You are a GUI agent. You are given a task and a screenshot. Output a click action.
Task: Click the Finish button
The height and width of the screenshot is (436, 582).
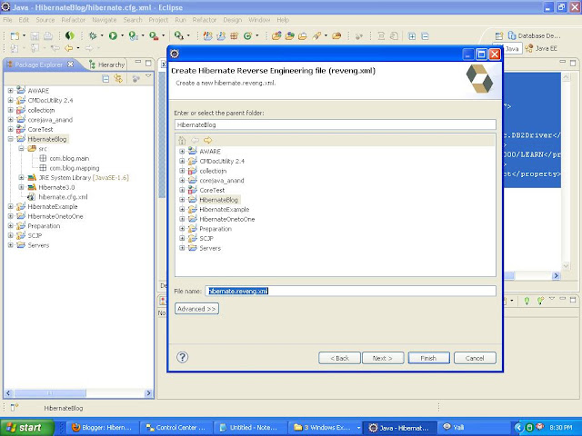click(x=428, y=358)
